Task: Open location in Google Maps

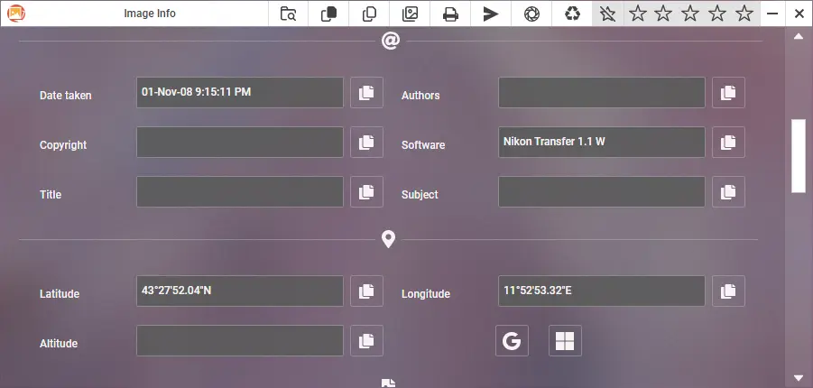Action: pos(512,341)
